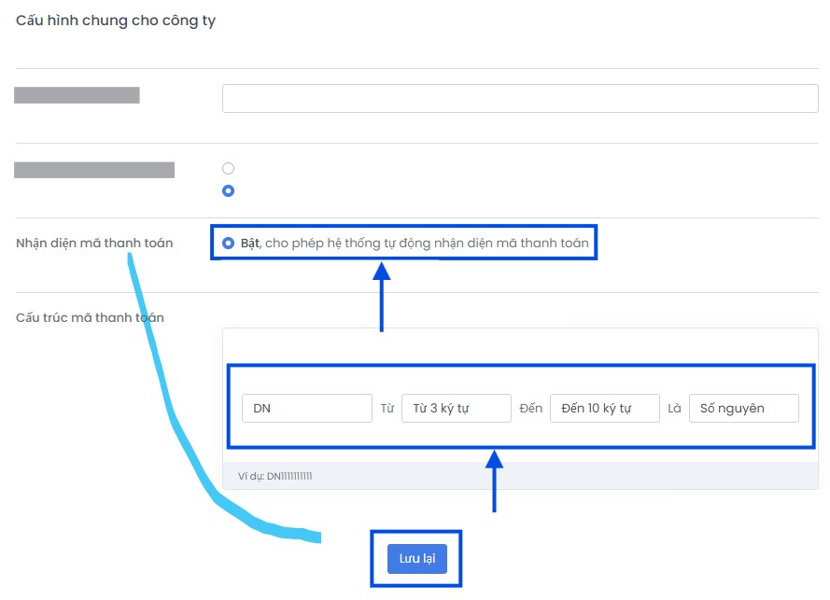
Task: Click the "Cấu hình chung cho công ty" heading
Action: click(x=116, y=21)
